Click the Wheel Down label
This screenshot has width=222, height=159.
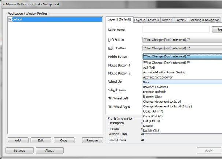point(117,90)
